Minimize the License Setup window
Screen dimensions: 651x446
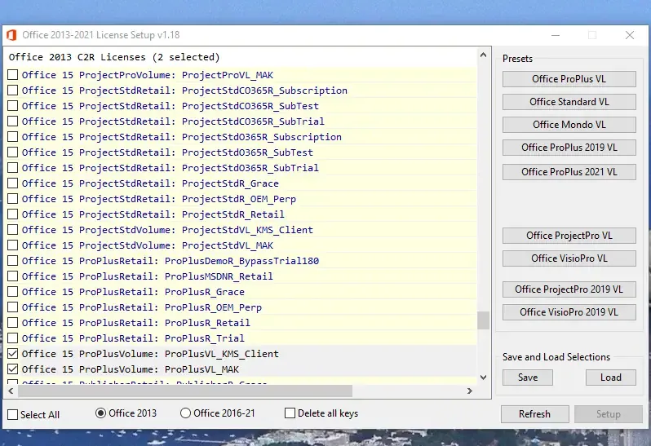pyautogui.click(x=556, y=35)
